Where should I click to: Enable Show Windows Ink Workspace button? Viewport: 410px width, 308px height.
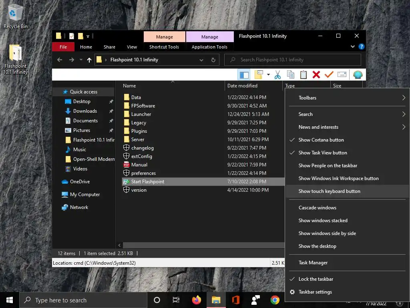347,178
